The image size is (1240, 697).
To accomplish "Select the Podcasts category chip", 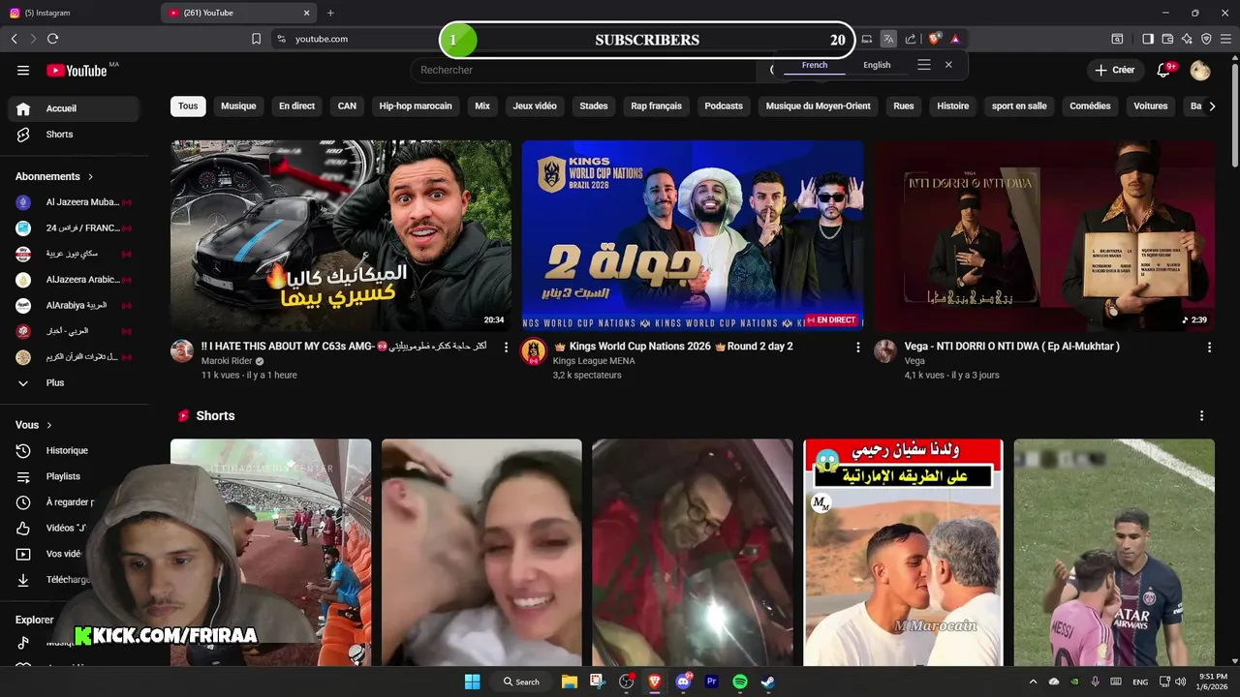I will [724, 106].
